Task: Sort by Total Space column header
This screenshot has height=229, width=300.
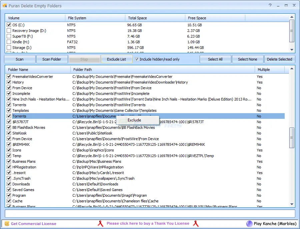Action: [155, 18]
